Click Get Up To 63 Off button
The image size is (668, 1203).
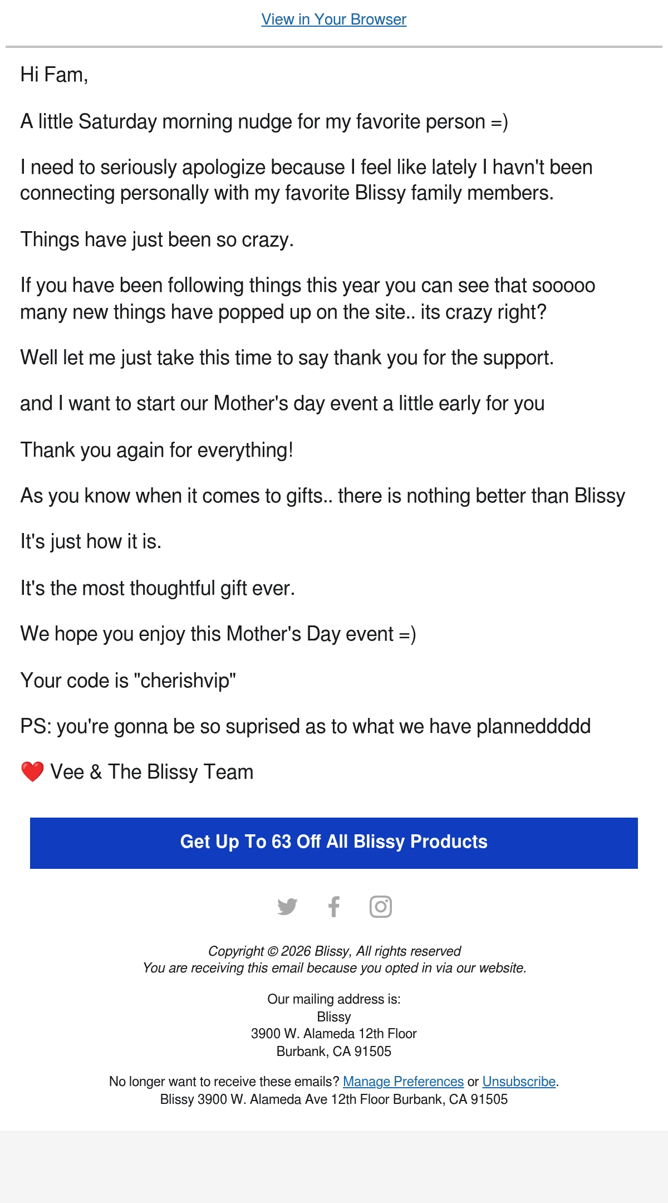(x=334, y=843)
